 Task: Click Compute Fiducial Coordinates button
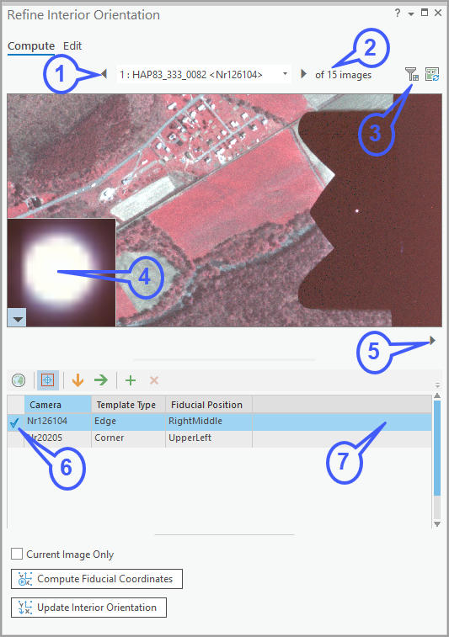[97, 579]
